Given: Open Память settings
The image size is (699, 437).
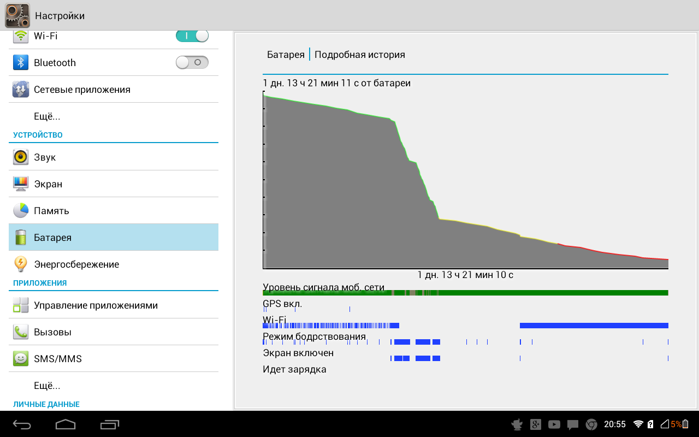Looking at the screenshot, I should coord(114,210).
